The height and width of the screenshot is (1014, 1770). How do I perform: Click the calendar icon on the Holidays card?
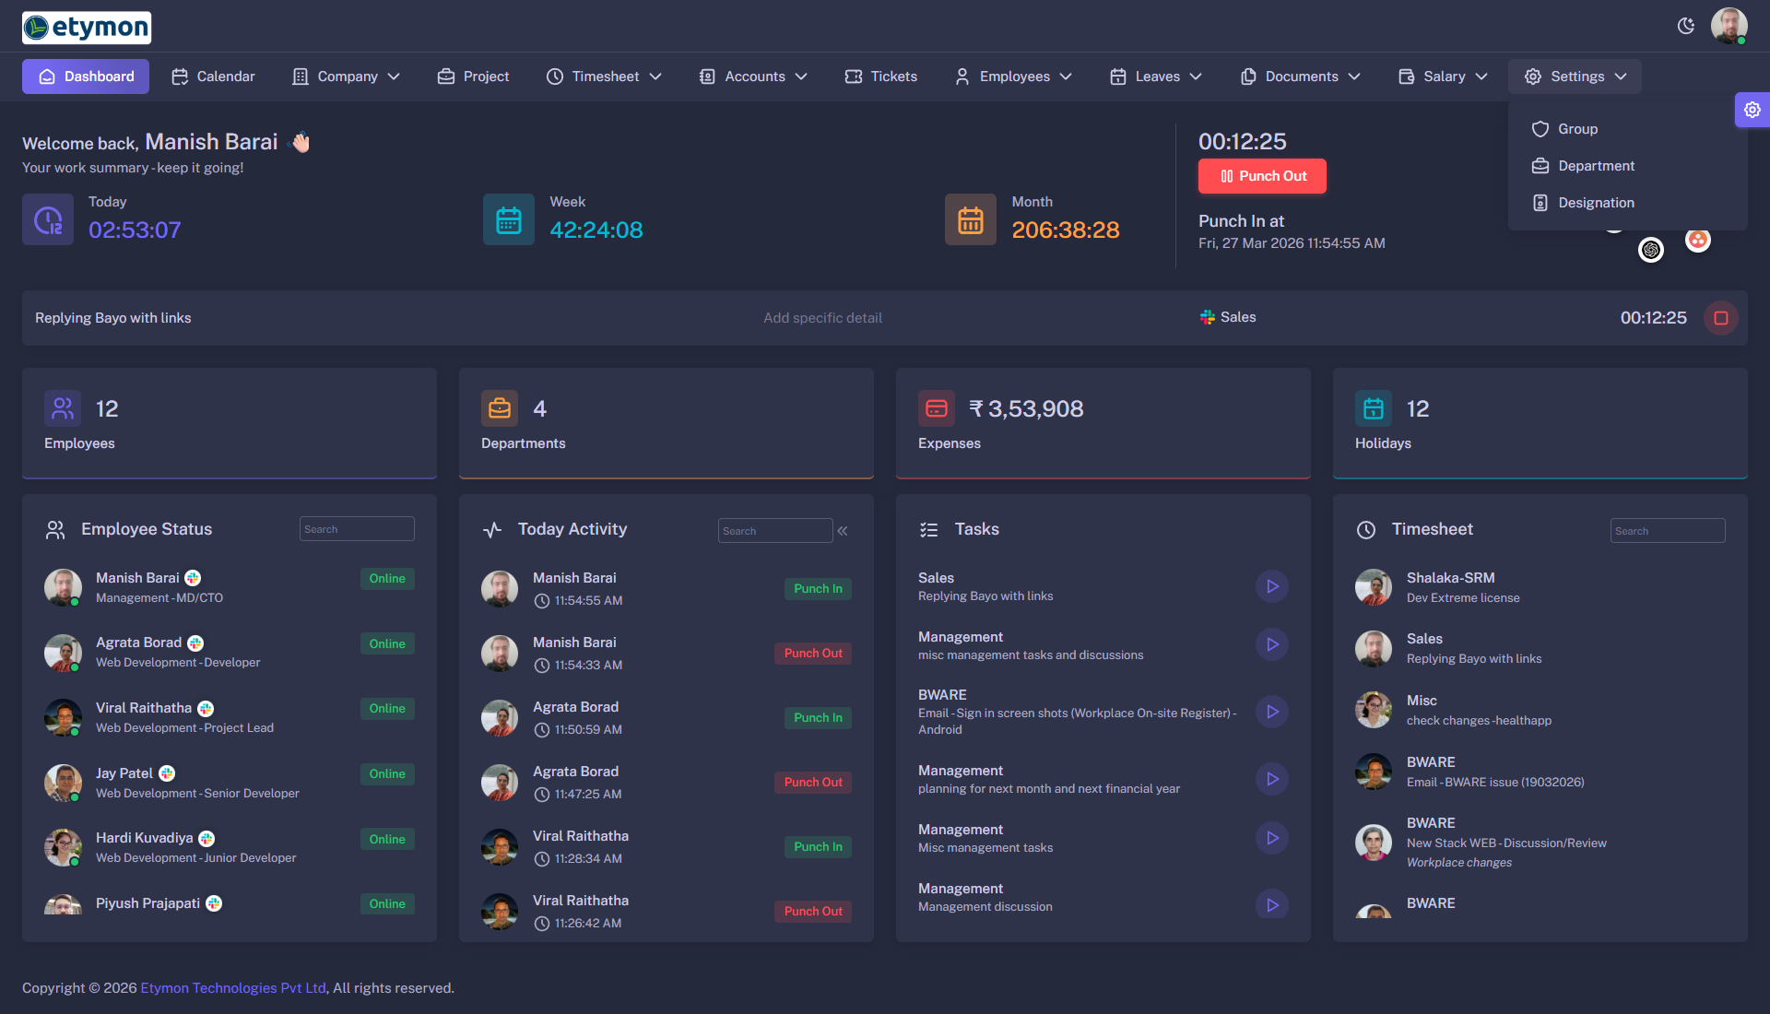pyautogui.click(x=1373, y=408)
